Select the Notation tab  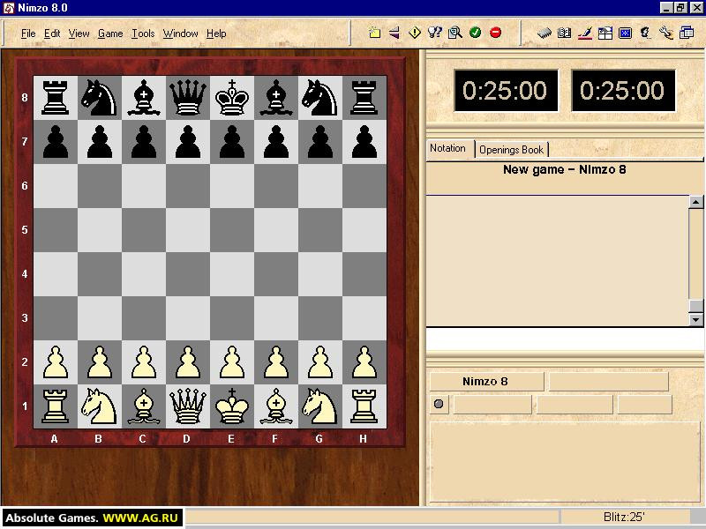448,148
